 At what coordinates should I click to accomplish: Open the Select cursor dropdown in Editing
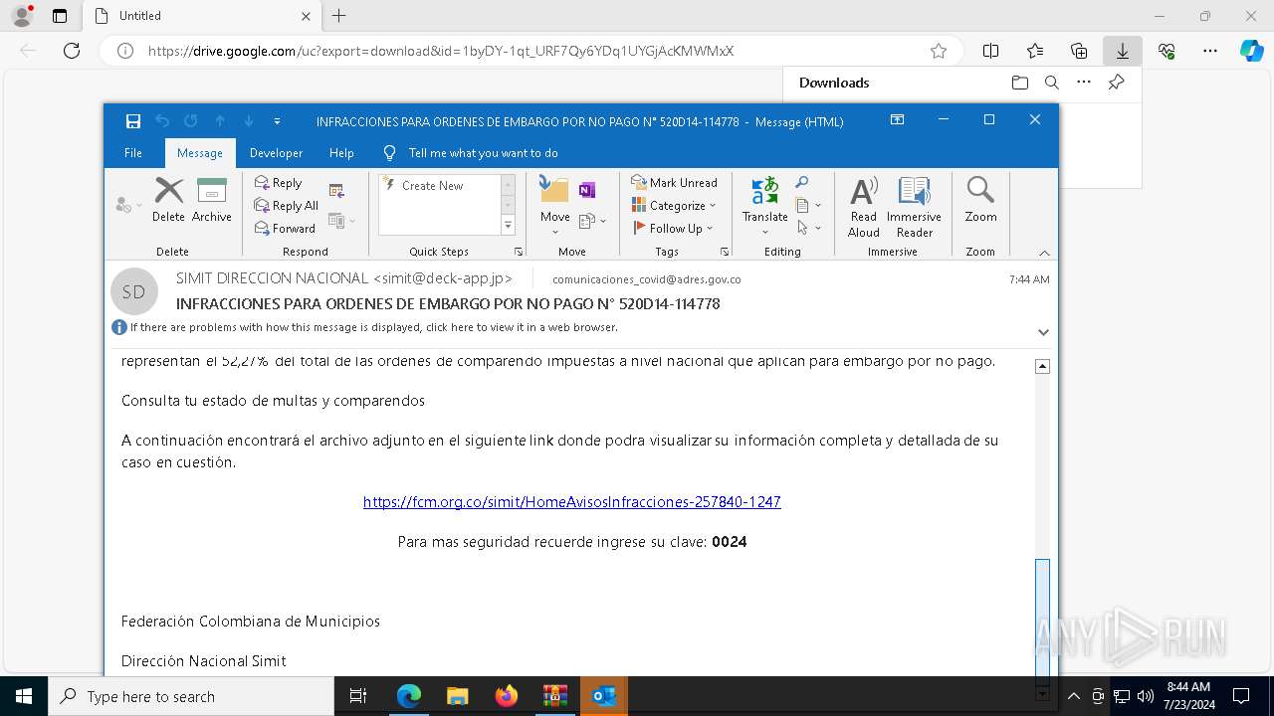808,229
